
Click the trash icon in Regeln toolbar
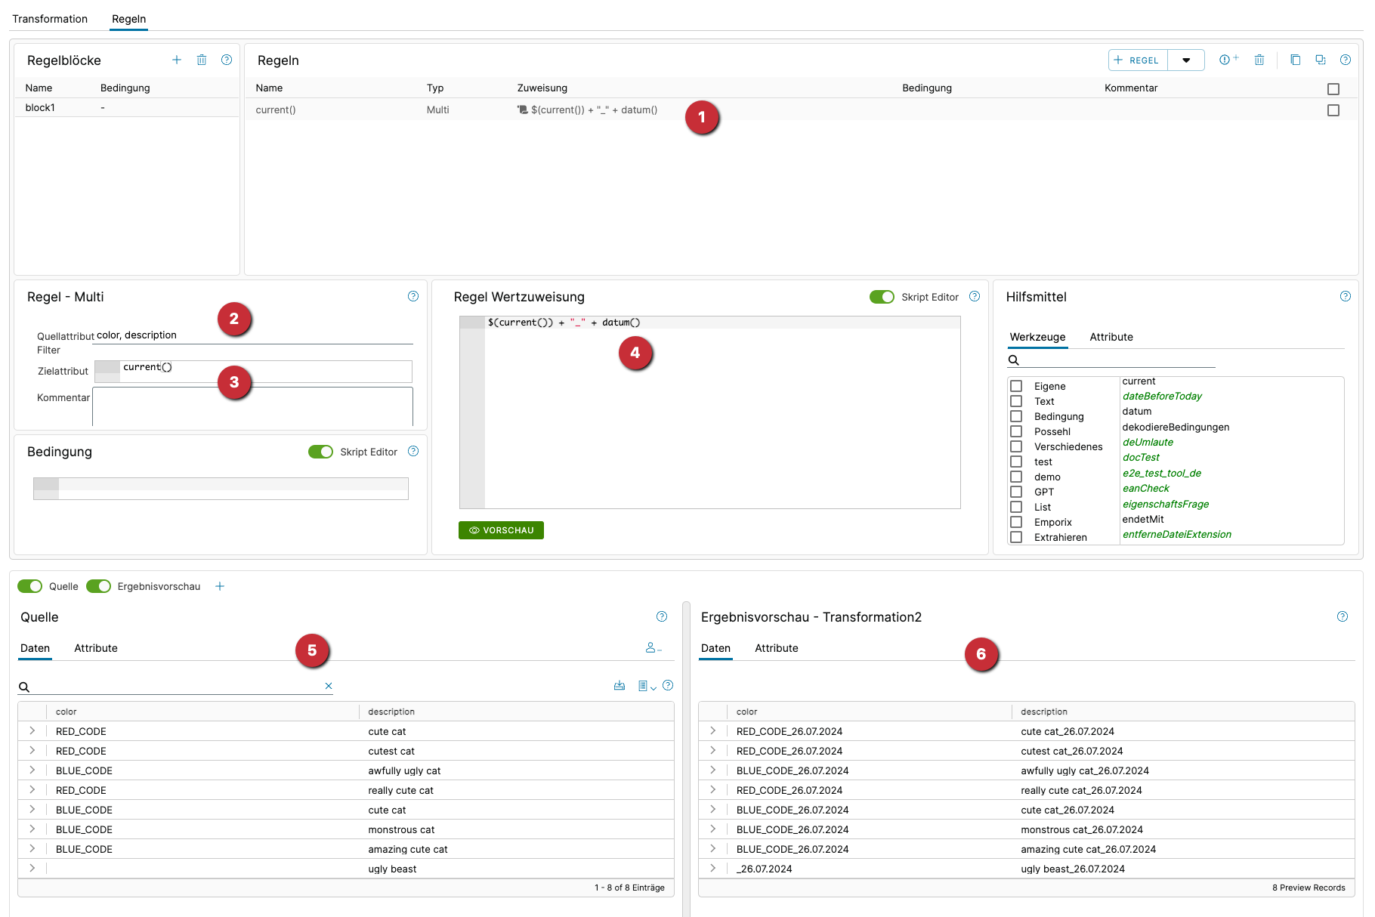coord(1259,60)
